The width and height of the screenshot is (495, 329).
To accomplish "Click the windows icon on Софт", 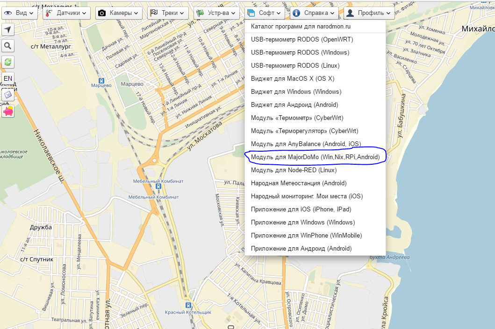I will click(251, 13).
